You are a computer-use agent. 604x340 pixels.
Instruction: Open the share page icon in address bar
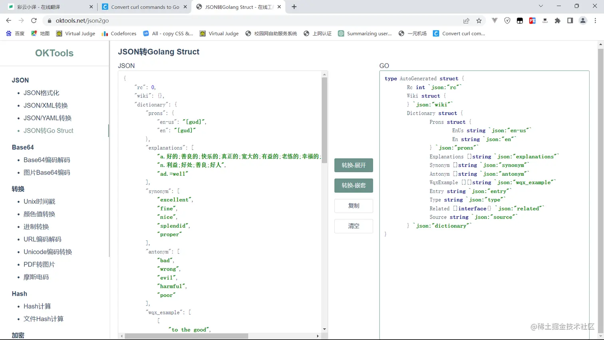click(466, 20)
